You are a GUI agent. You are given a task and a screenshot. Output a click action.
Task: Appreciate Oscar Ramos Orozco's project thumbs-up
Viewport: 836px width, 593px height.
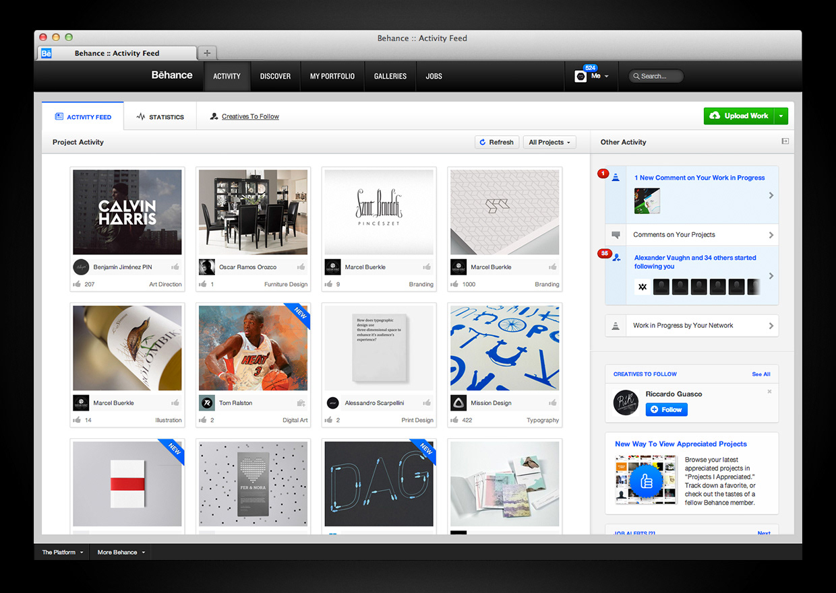(301, 267)
